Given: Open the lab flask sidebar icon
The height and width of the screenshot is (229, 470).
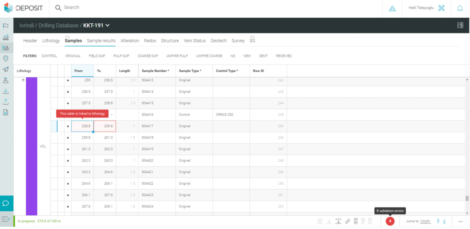Looking at the screenshot, I should click(x=6, y=80).
